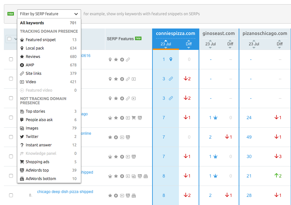
Task: Check the 'chicago deep dish pizza shipped' row checkbox
Action: point(11,195)
